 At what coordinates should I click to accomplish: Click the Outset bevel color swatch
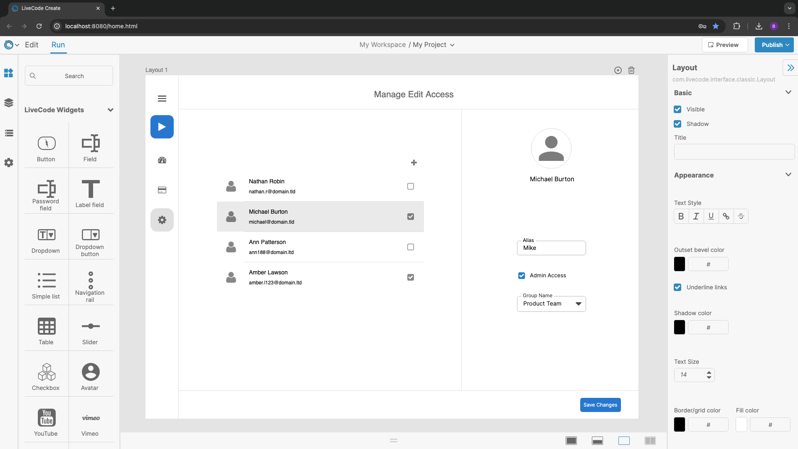pos(680,264)
